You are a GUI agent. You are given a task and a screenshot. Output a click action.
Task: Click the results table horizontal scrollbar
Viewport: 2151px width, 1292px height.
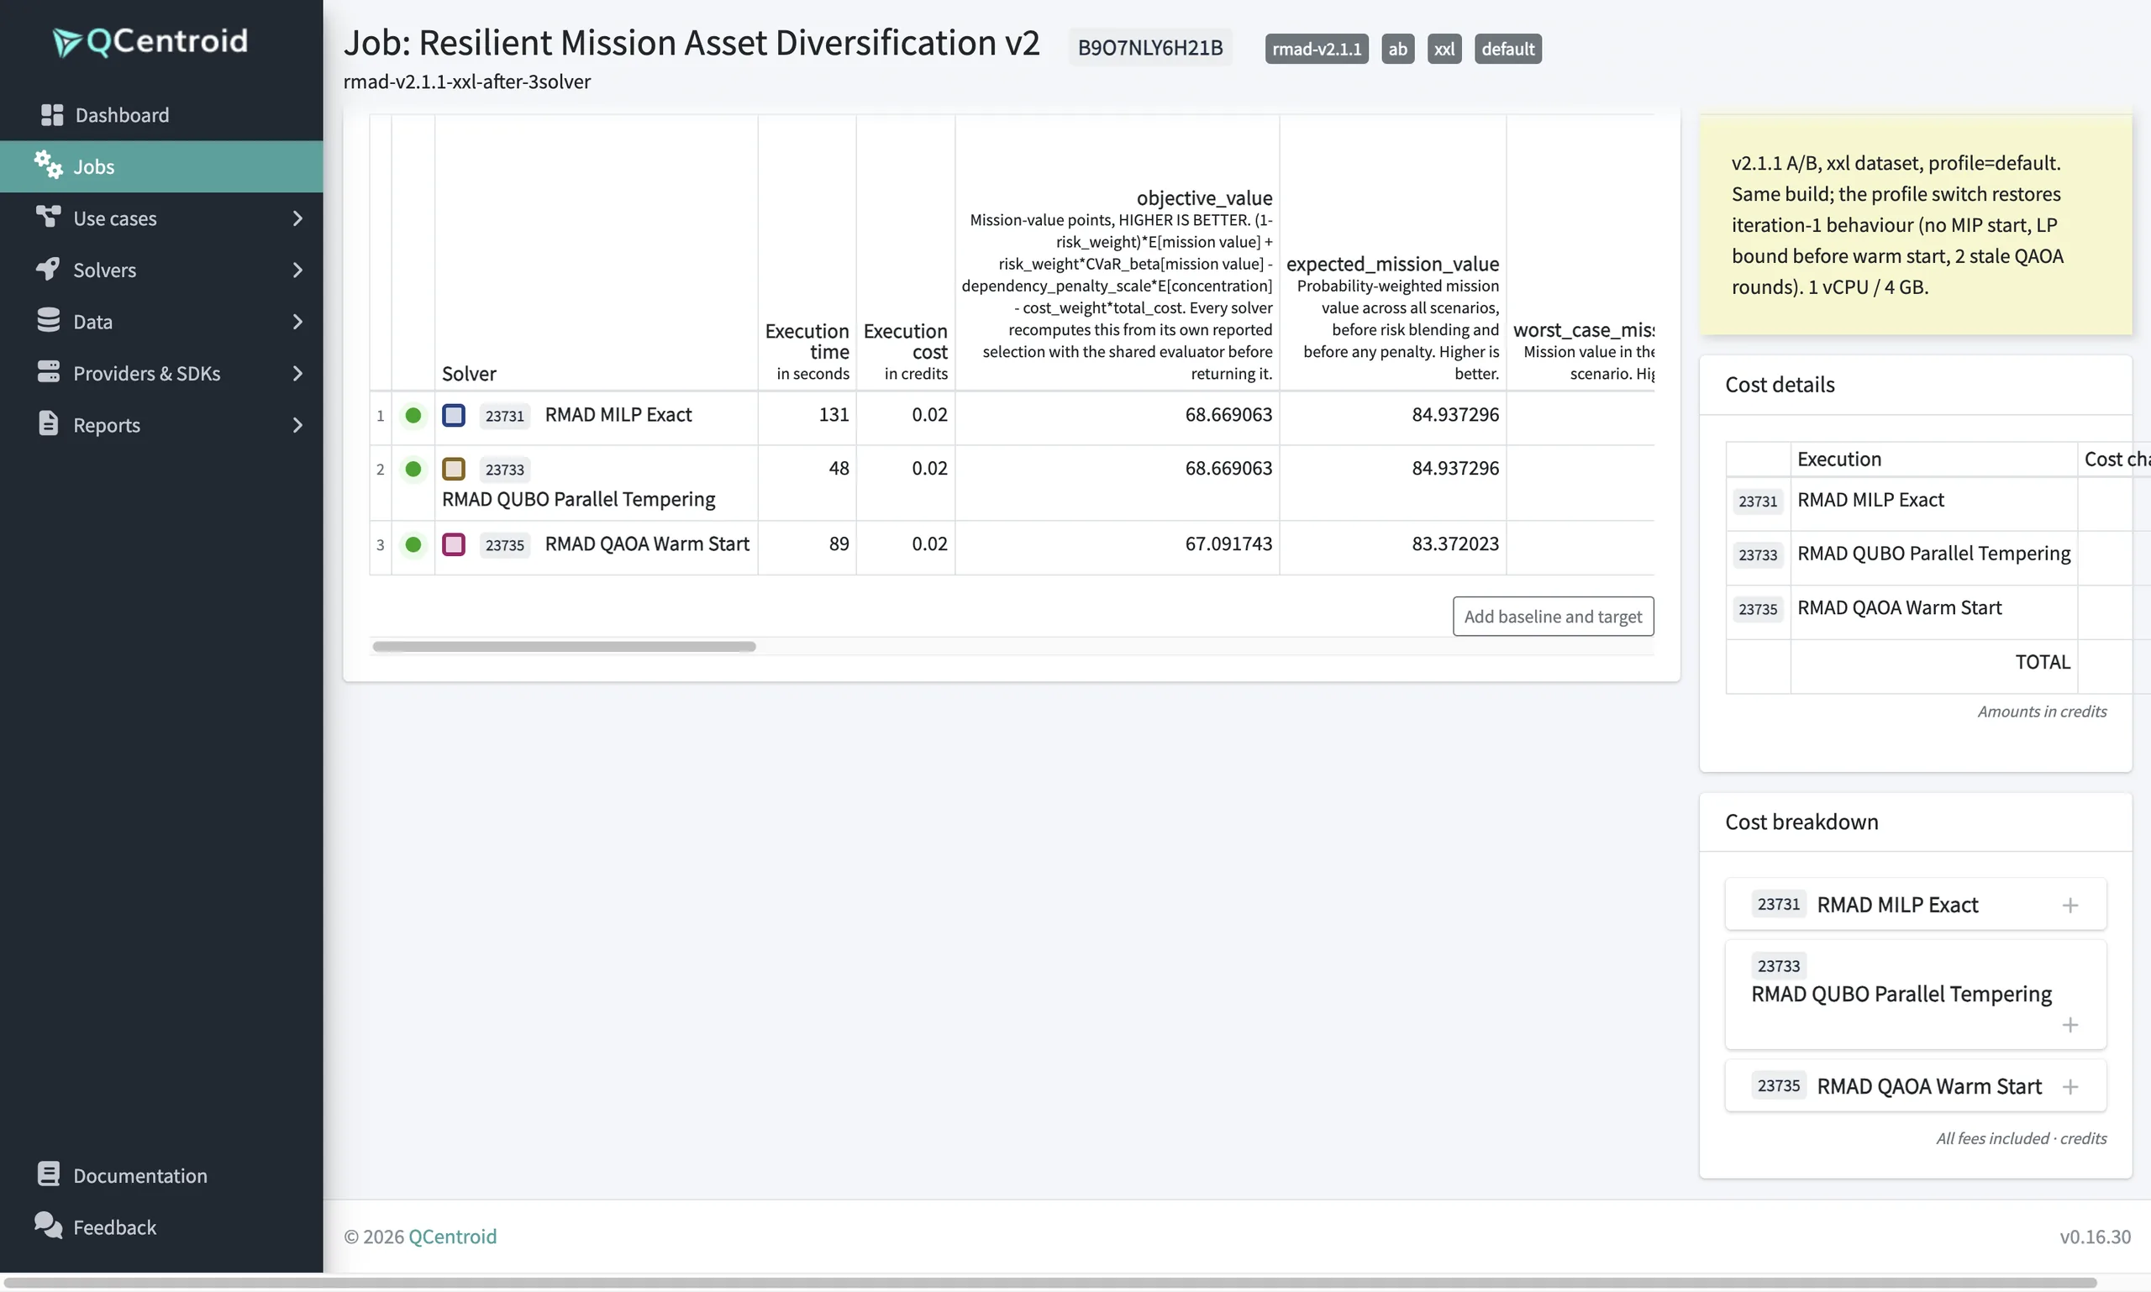pyautogui.click(x=564, y=646)
